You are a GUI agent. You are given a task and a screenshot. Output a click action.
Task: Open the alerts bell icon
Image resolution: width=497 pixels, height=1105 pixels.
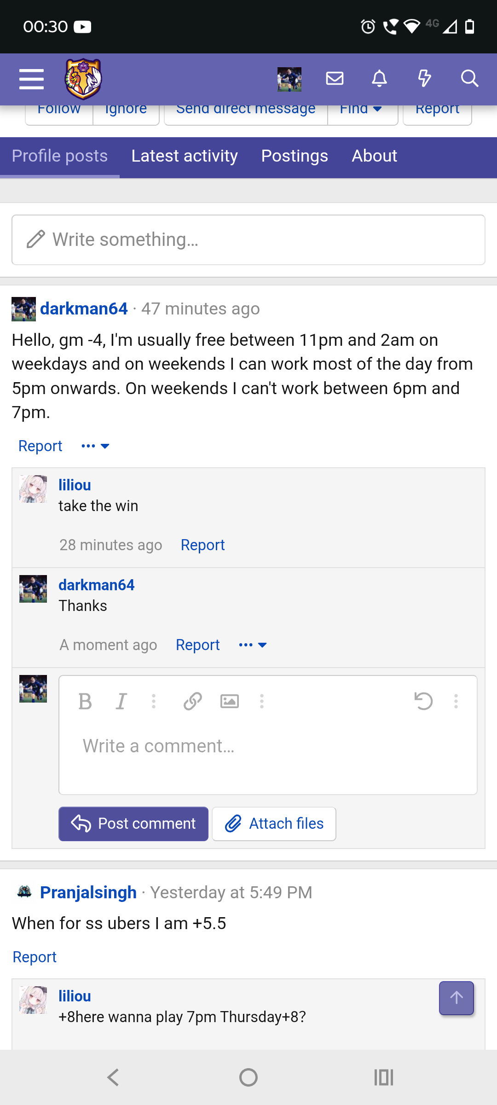coord(379,79)
